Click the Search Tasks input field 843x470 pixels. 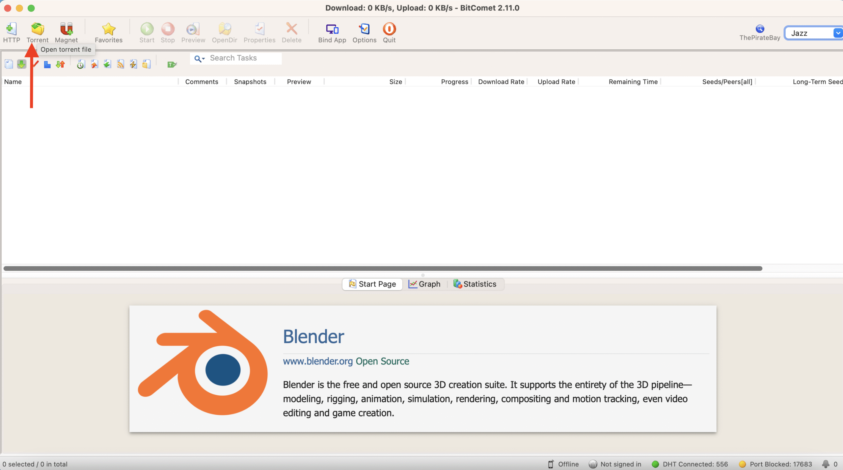tap(244, 58)
